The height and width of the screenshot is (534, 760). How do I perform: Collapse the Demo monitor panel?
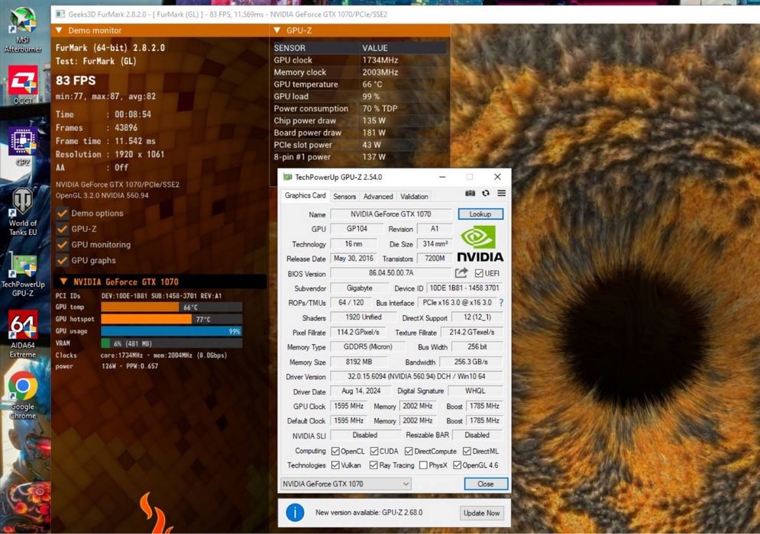(x=59, y=30)
